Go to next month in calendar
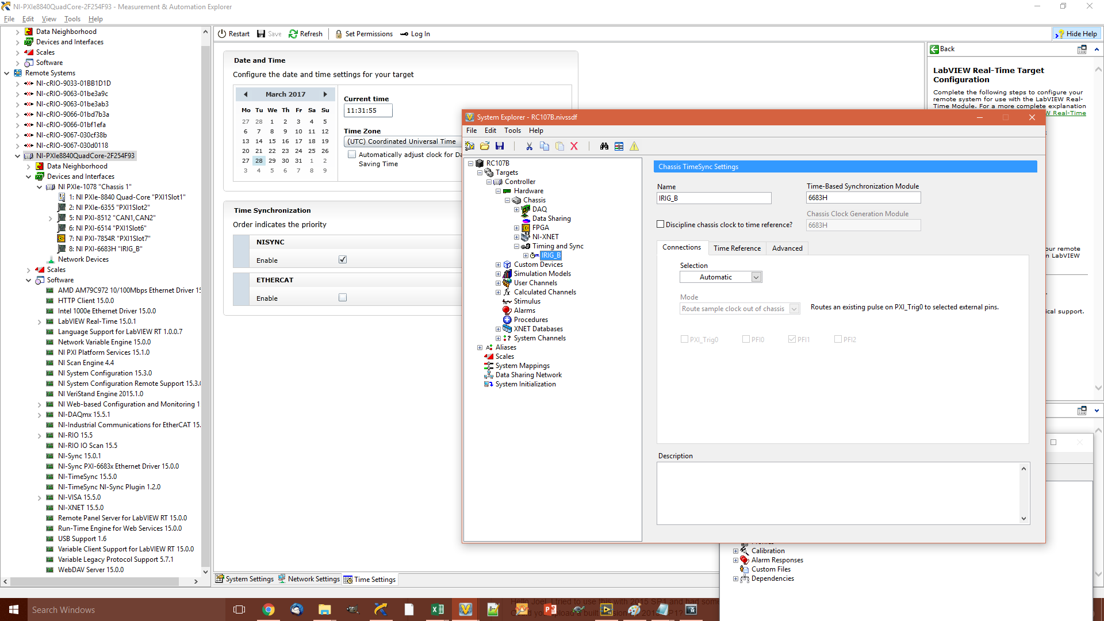The height and width of the screenshot is (621, 1104). (x=325, y=94)
